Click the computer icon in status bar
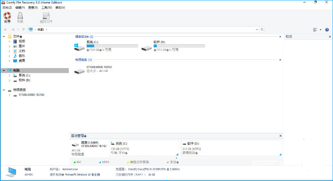This screenshot has height=181, width=333. click(x=11, y=172)
